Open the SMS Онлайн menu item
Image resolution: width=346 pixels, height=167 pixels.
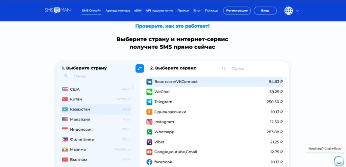click(92, 10)
